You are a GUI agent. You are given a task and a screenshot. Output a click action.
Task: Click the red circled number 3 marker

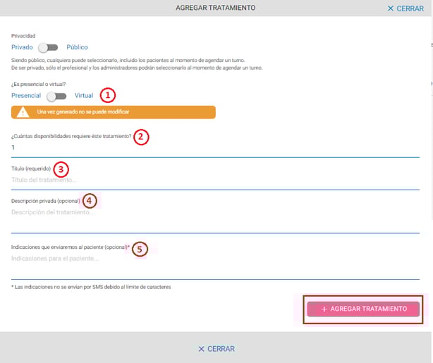61,169
